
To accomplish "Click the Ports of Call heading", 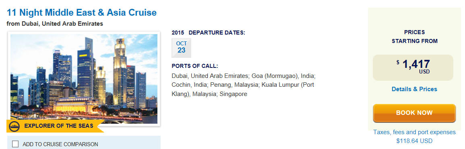I will [x=195, y=66].
